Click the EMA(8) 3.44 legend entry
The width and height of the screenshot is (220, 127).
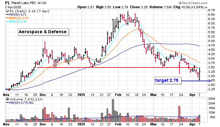coord(18,22)
